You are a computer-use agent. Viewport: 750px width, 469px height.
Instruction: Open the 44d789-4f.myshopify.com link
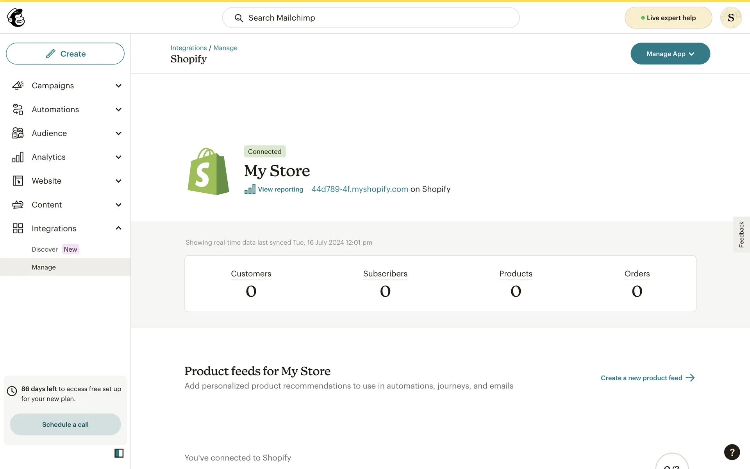point(359,189)
